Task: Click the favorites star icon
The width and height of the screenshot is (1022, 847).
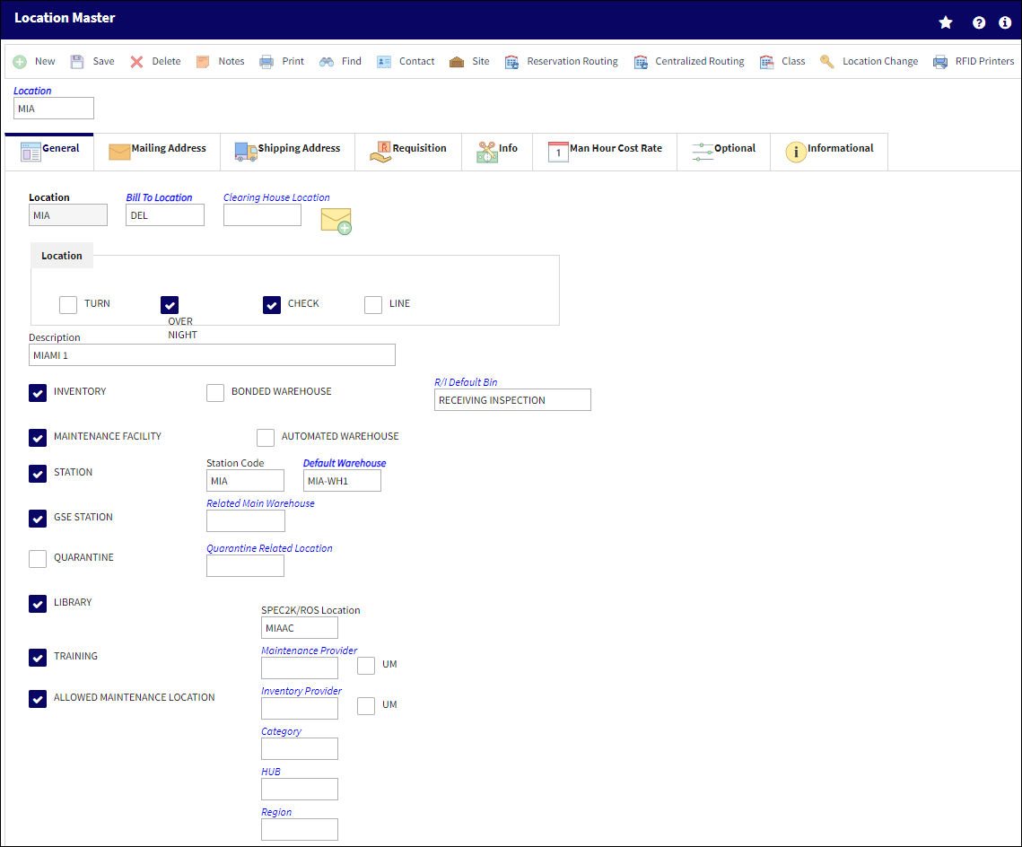Action: pyautogui.click(x=946, y=22)
